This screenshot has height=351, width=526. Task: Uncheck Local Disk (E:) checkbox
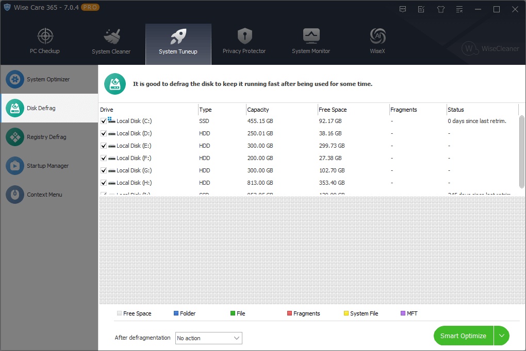tap(104, 146)
